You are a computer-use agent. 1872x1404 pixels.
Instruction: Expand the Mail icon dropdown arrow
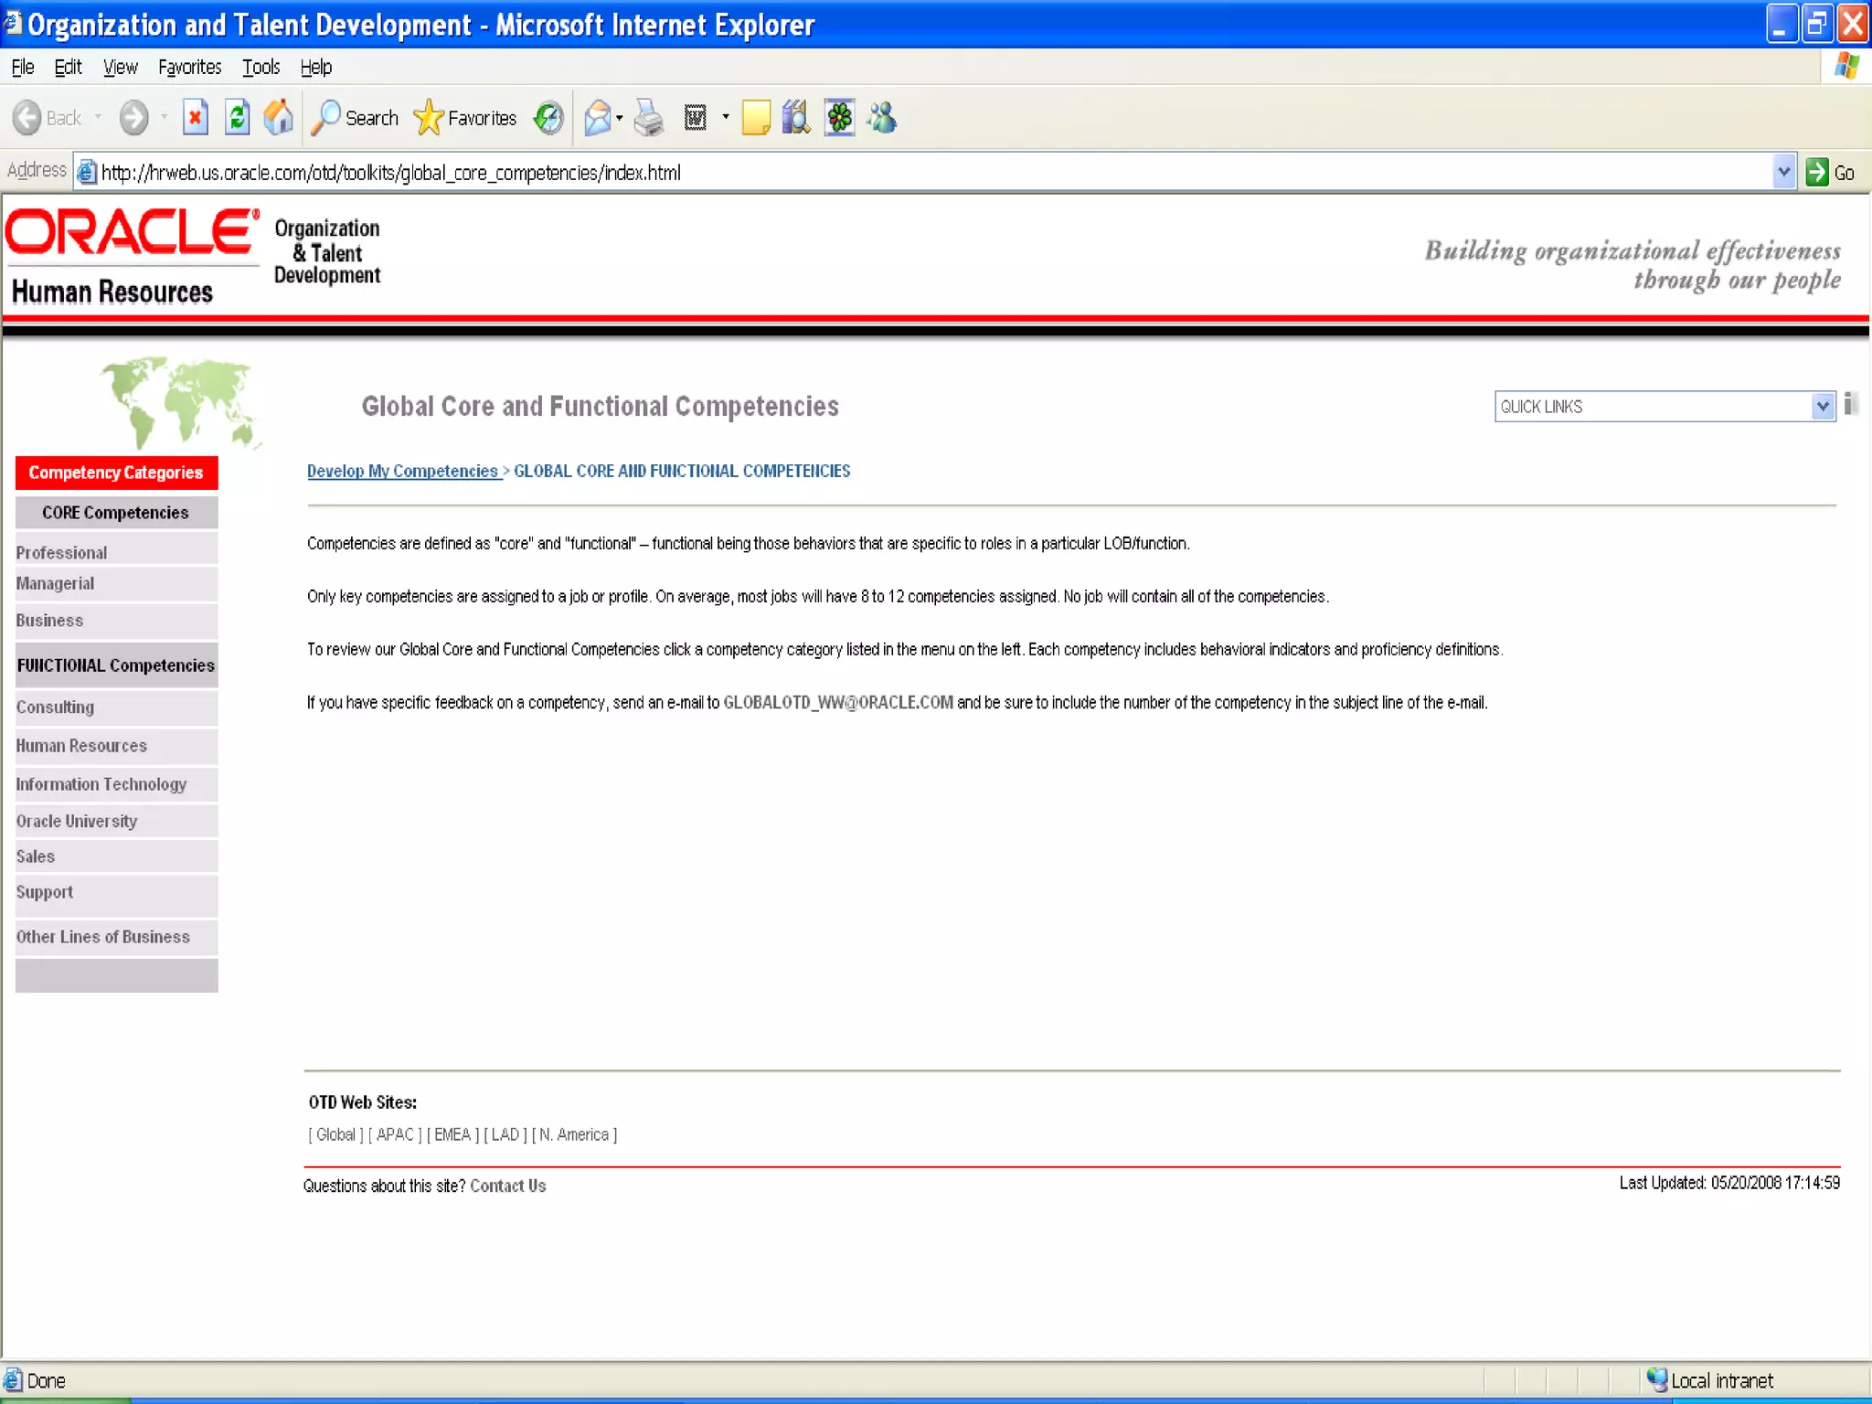click(x=620, y=118)
